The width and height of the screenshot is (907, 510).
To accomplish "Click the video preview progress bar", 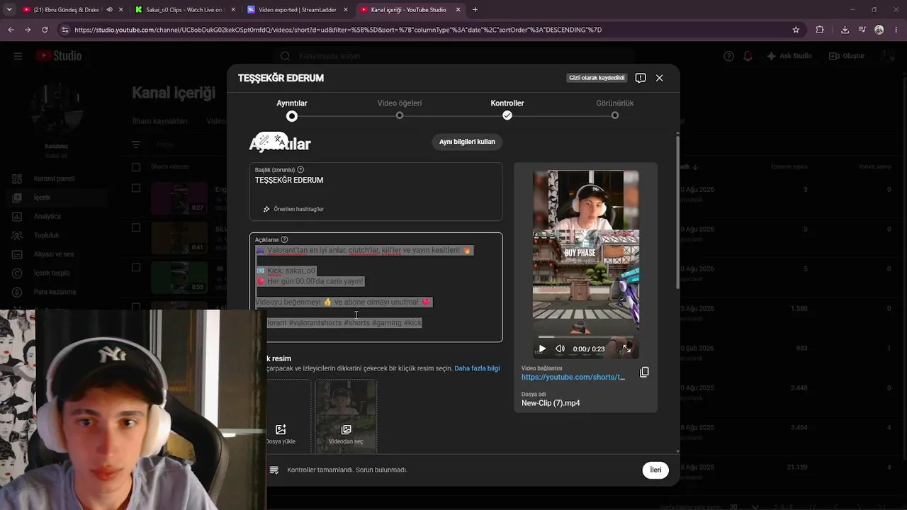I will click(585, 337).
